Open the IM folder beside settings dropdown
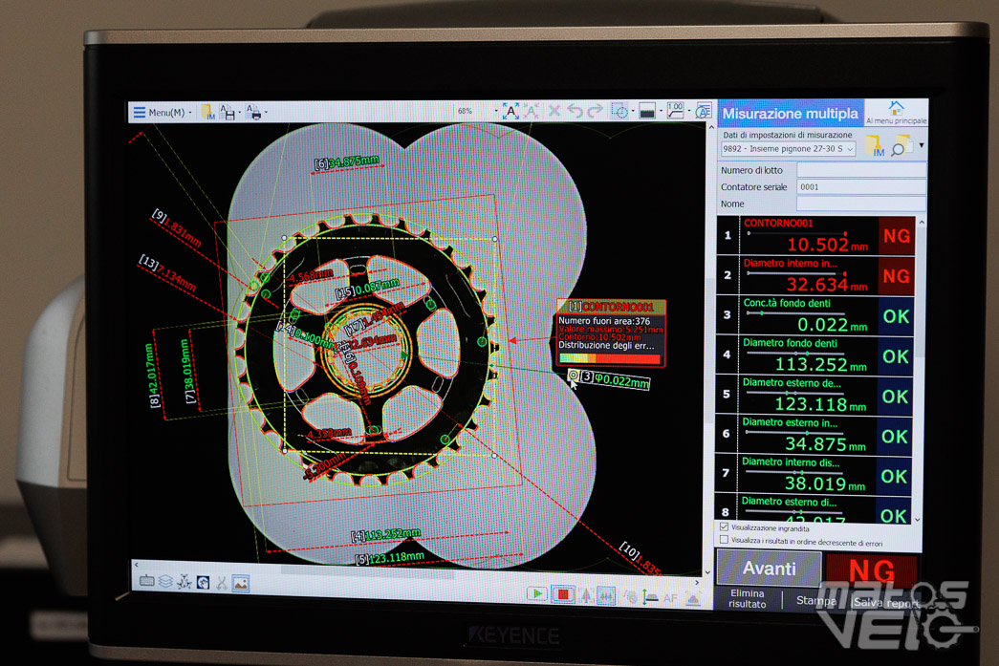999x666 pixels. [x=874, y=146]
